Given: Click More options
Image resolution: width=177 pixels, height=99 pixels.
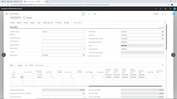Looking at the screenshot, I should click(x=78, y=23).
